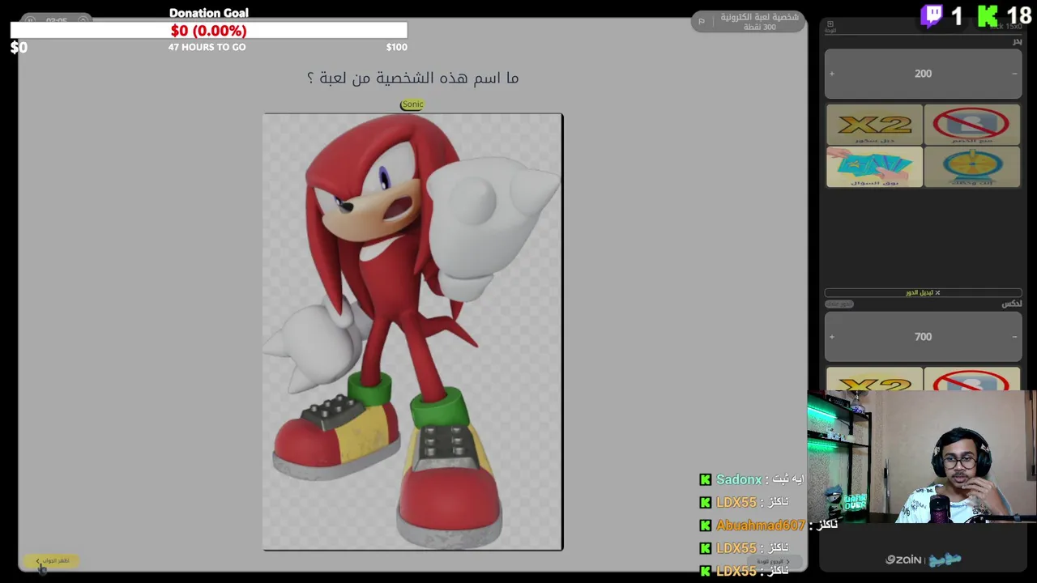Click the Twitch viewer count icon
The image size is (1037, 583).
coord(932,15)
